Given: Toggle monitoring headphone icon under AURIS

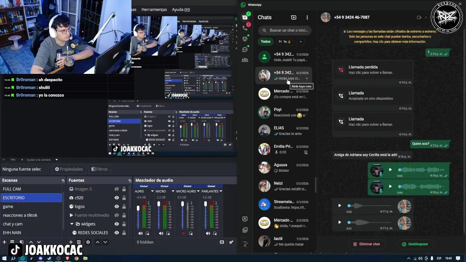Looking at the screenshot, I should click(x=147, y=233).
